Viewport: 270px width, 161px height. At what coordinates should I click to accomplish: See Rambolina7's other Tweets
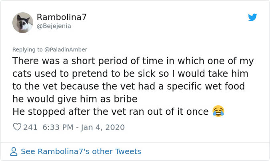[x=81, y=151]
